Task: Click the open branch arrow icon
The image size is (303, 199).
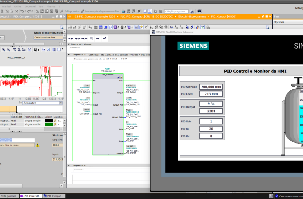Action: point(98,38)
